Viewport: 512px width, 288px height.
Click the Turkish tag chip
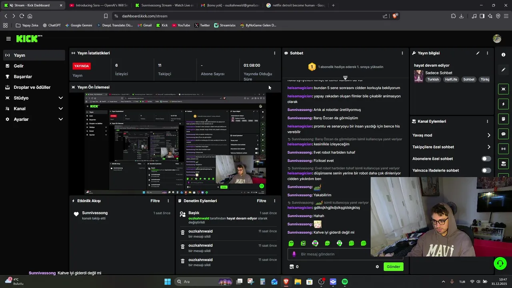(x=433, y=79)
